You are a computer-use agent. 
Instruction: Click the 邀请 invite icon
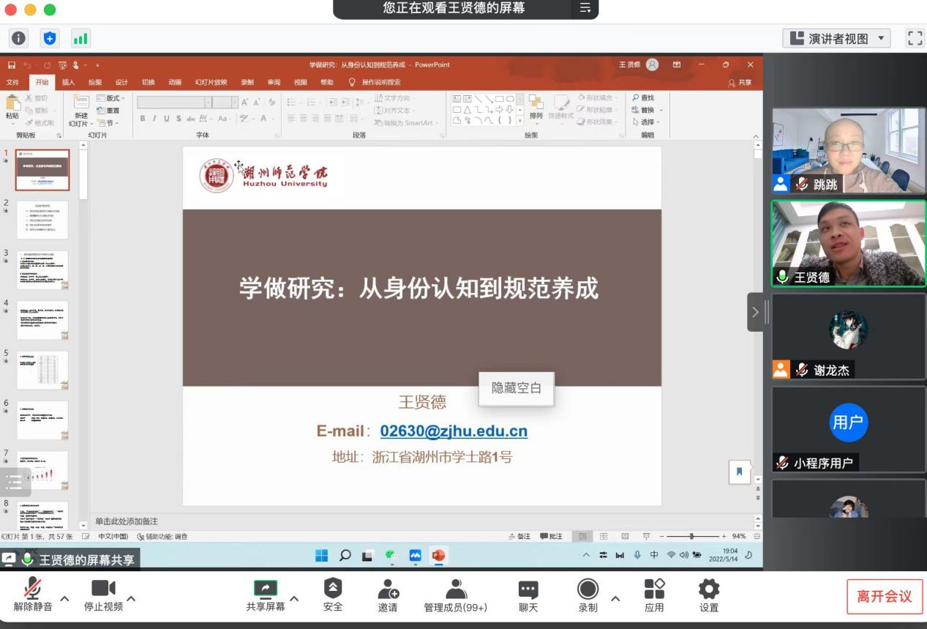click(388, 595)
